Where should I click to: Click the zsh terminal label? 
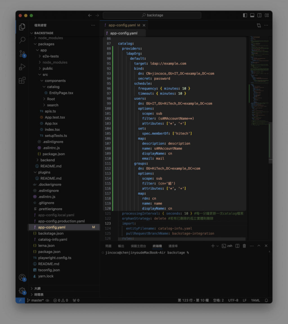[x=227, y=246]
